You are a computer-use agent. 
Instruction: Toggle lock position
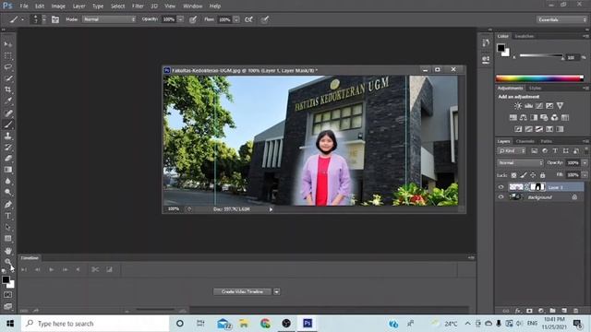[x=533, y=175]
